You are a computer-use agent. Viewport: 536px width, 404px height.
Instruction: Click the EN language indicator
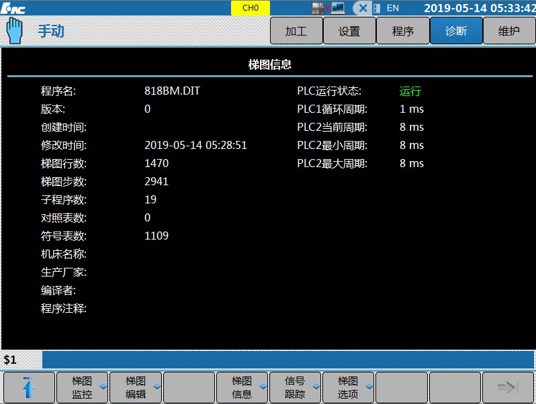click(392, 8)
